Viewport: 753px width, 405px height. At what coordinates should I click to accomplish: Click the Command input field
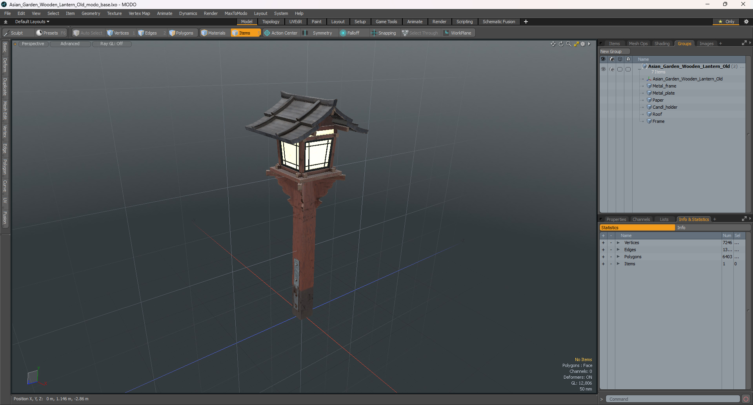tap(672, 399)
